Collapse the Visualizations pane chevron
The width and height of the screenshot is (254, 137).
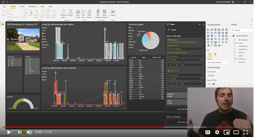[227, 25]
